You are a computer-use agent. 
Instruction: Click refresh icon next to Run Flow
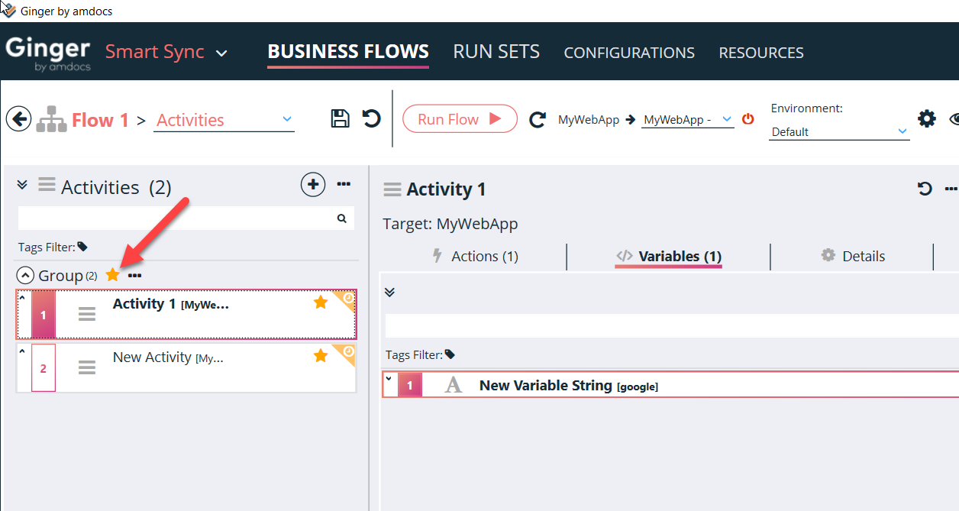click(538, 119)
